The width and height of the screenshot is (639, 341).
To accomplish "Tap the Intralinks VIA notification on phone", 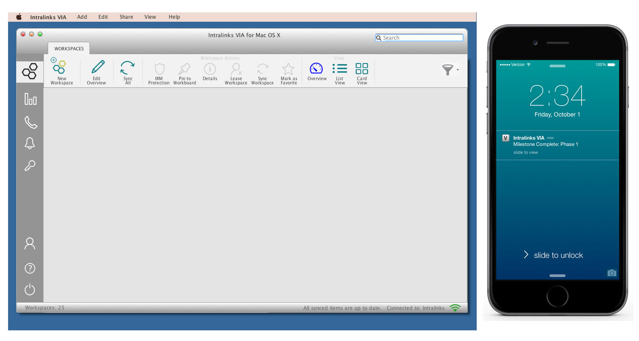I will (x=558, y=145).
